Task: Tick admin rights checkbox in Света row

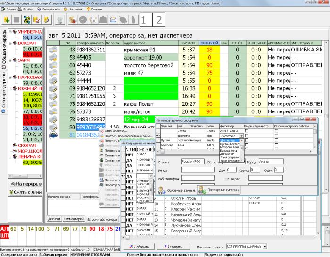Action: click(247, 131)
